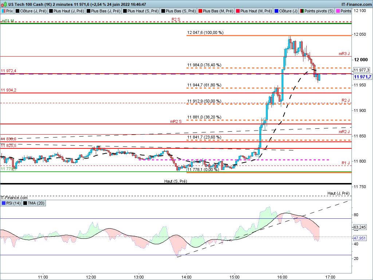
Task: Click the Plus Haut (S, Pré) legend item
Action: click(141, 11)
